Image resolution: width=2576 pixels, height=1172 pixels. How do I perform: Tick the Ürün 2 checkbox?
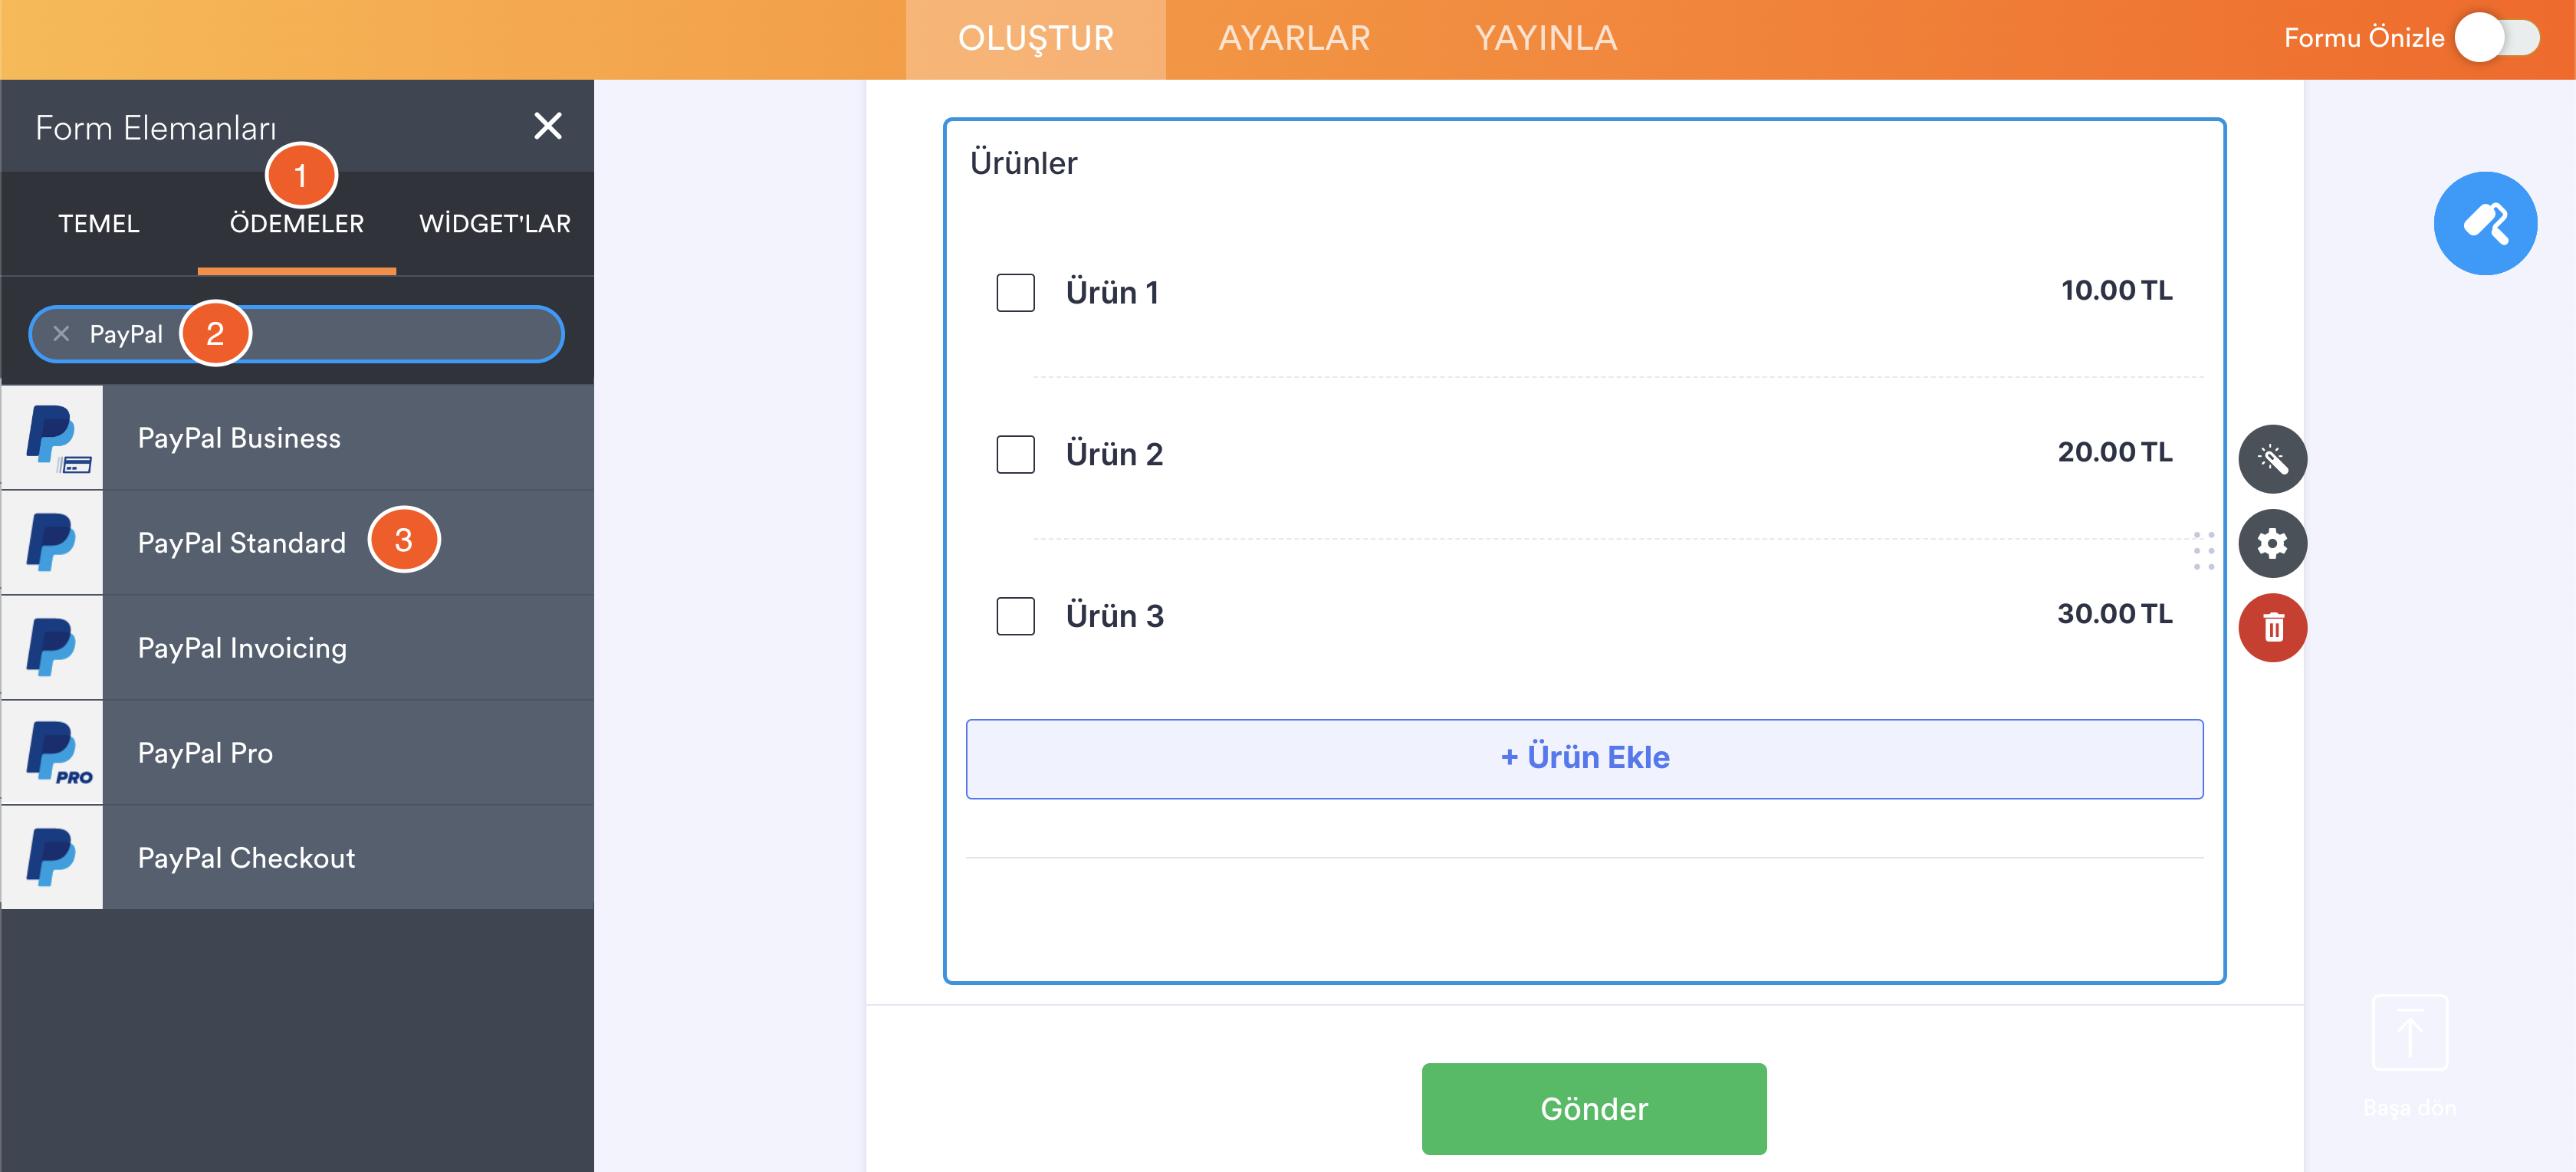(x=1015, y=454)
